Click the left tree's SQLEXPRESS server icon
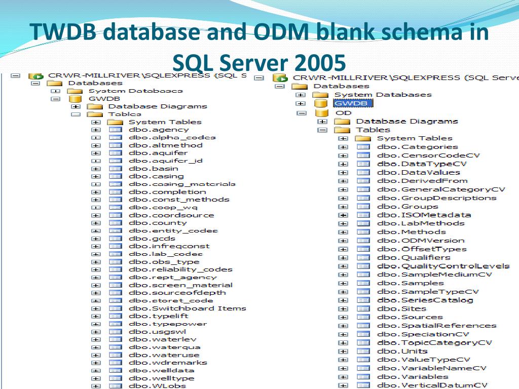The width and height of the screenshot is (519, 389). (36, 76)
